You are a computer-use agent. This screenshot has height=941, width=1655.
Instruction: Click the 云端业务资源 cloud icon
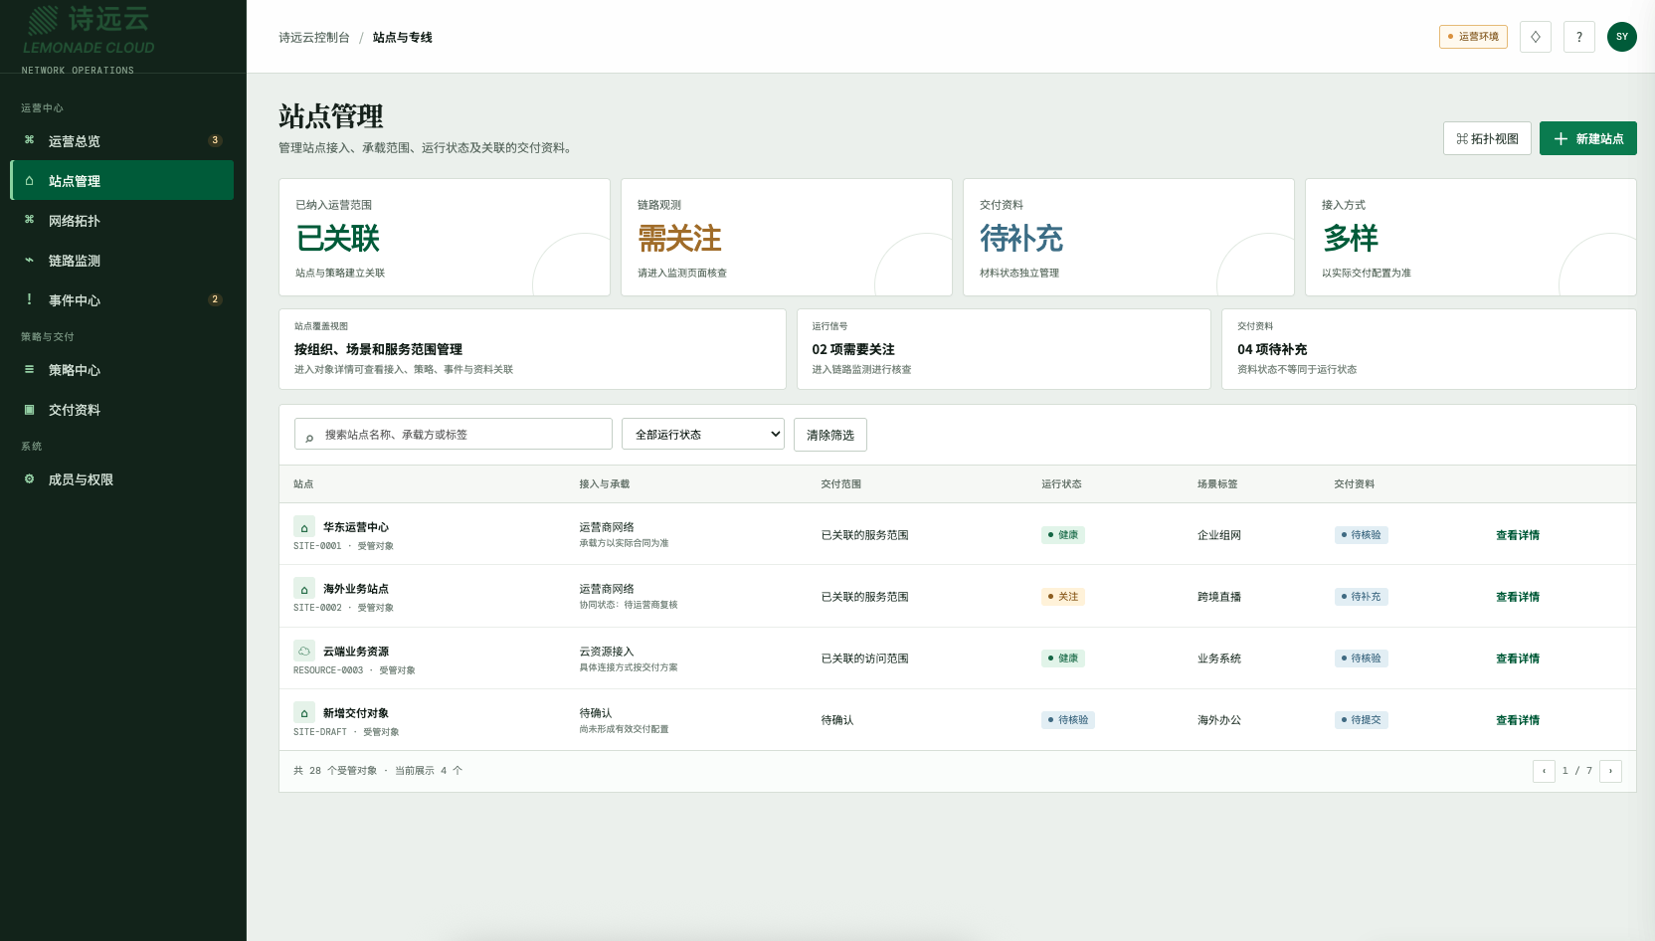point(304,651)
